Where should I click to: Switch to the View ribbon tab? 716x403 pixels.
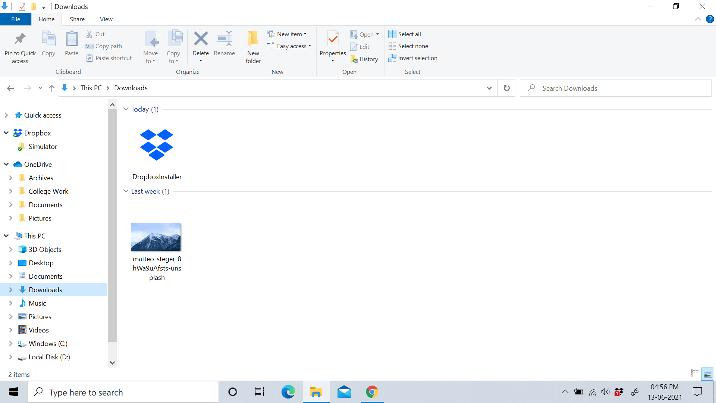pos(106,19)
